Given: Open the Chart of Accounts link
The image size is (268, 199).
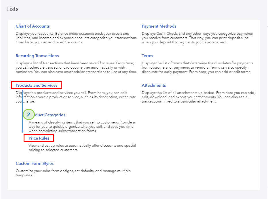Looking at the screenshot, I should (33, 26).
